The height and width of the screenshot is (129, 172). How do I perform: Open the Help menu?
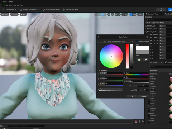(x=11, y=1)
